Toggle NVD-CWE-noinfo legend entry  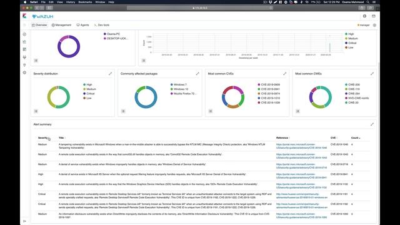click(357, 98)
